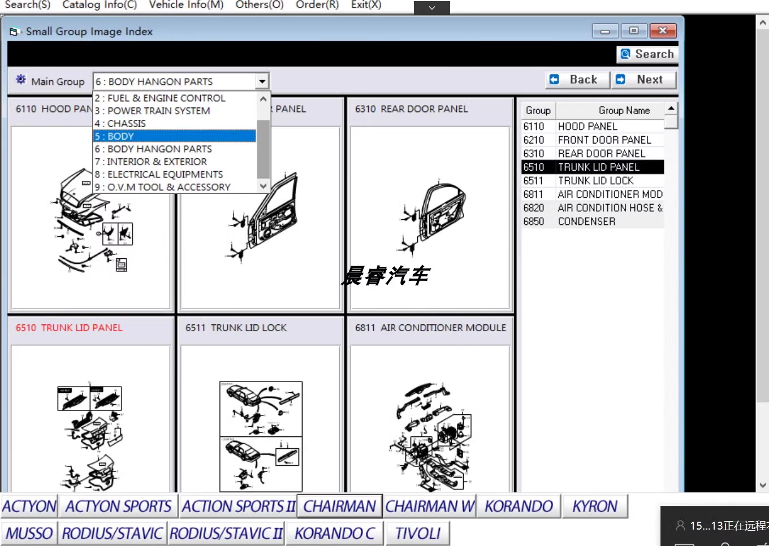Expand the Main Group combo box arrow
The height and width of the screenshot is (546, 769).
[262, 81]
